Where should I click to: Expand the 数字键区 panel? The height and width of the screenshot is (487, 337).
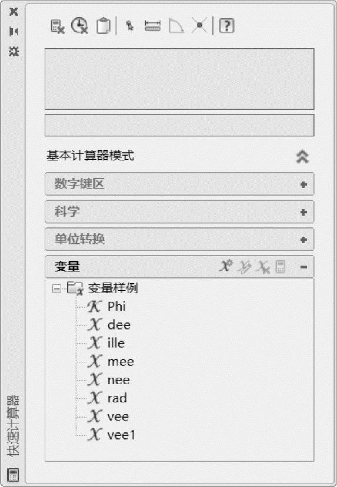(x=179, y=184)
